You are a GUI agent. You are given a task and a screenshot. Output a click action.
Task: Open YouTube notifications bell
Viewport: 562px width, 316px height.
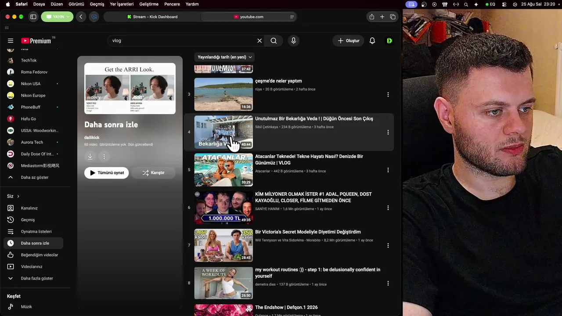click(372, 41)
